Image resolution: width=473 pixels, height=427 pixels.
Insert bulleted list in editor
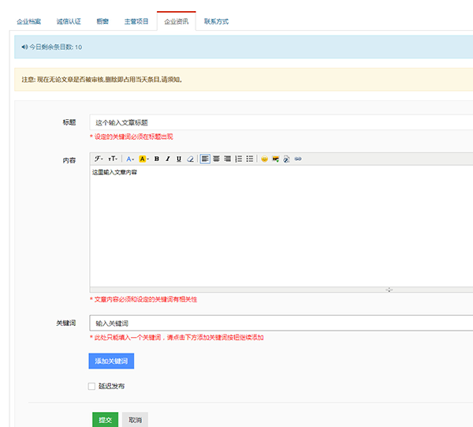point(250,159)
